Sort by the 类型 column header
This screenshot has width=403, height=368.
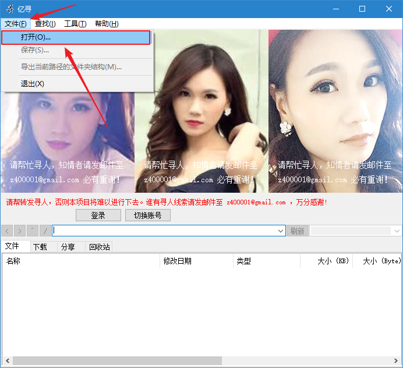point(267,261)
